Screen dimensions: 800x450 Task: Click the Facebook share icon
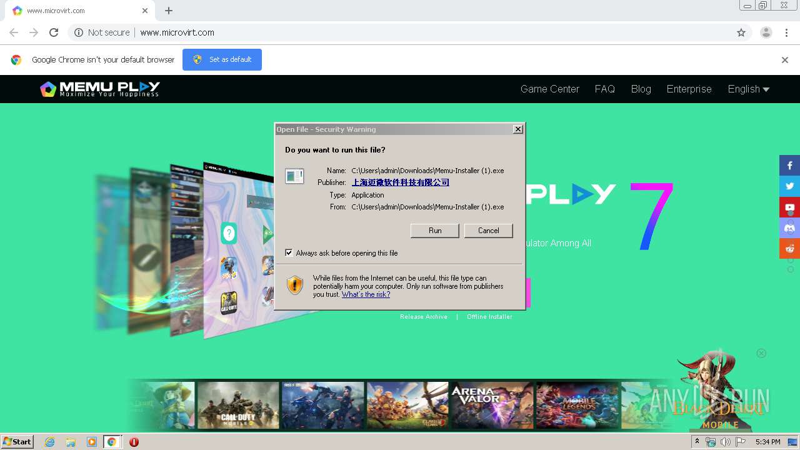point(789,166)
